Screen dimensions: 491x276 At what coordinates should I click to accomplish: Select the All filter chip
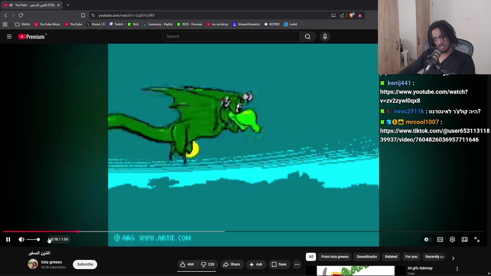pos(311,256)
